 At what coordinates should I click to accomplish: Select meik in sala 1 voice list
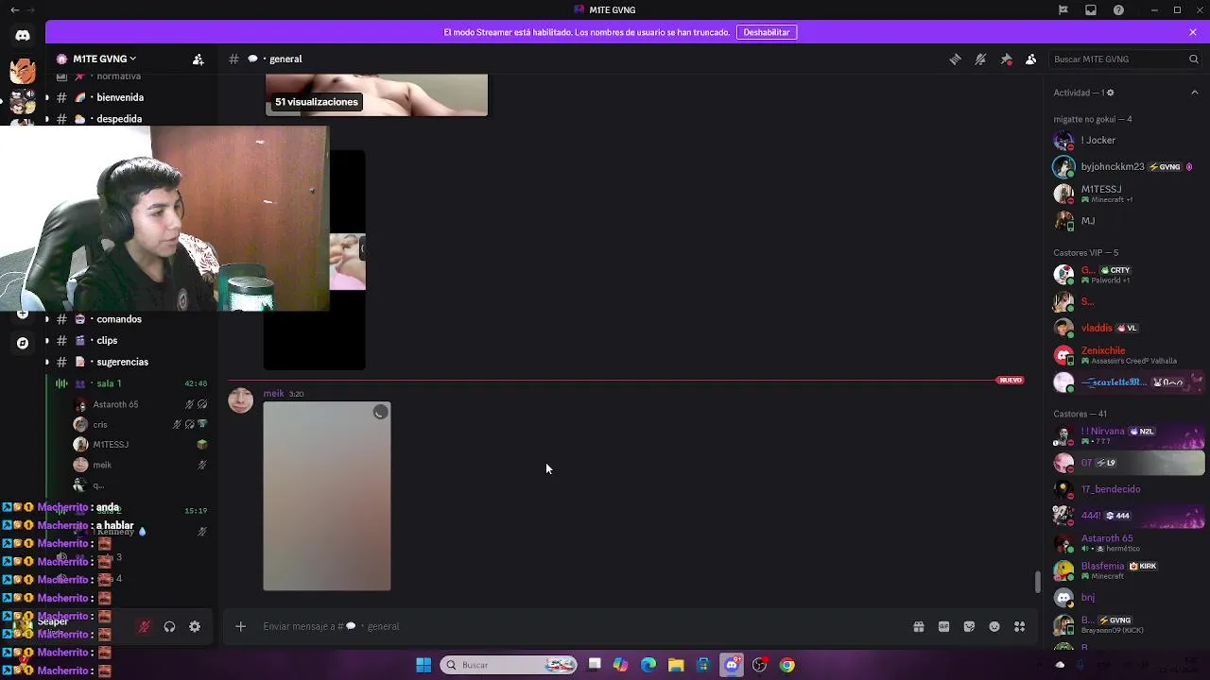[x=101, y=465]
